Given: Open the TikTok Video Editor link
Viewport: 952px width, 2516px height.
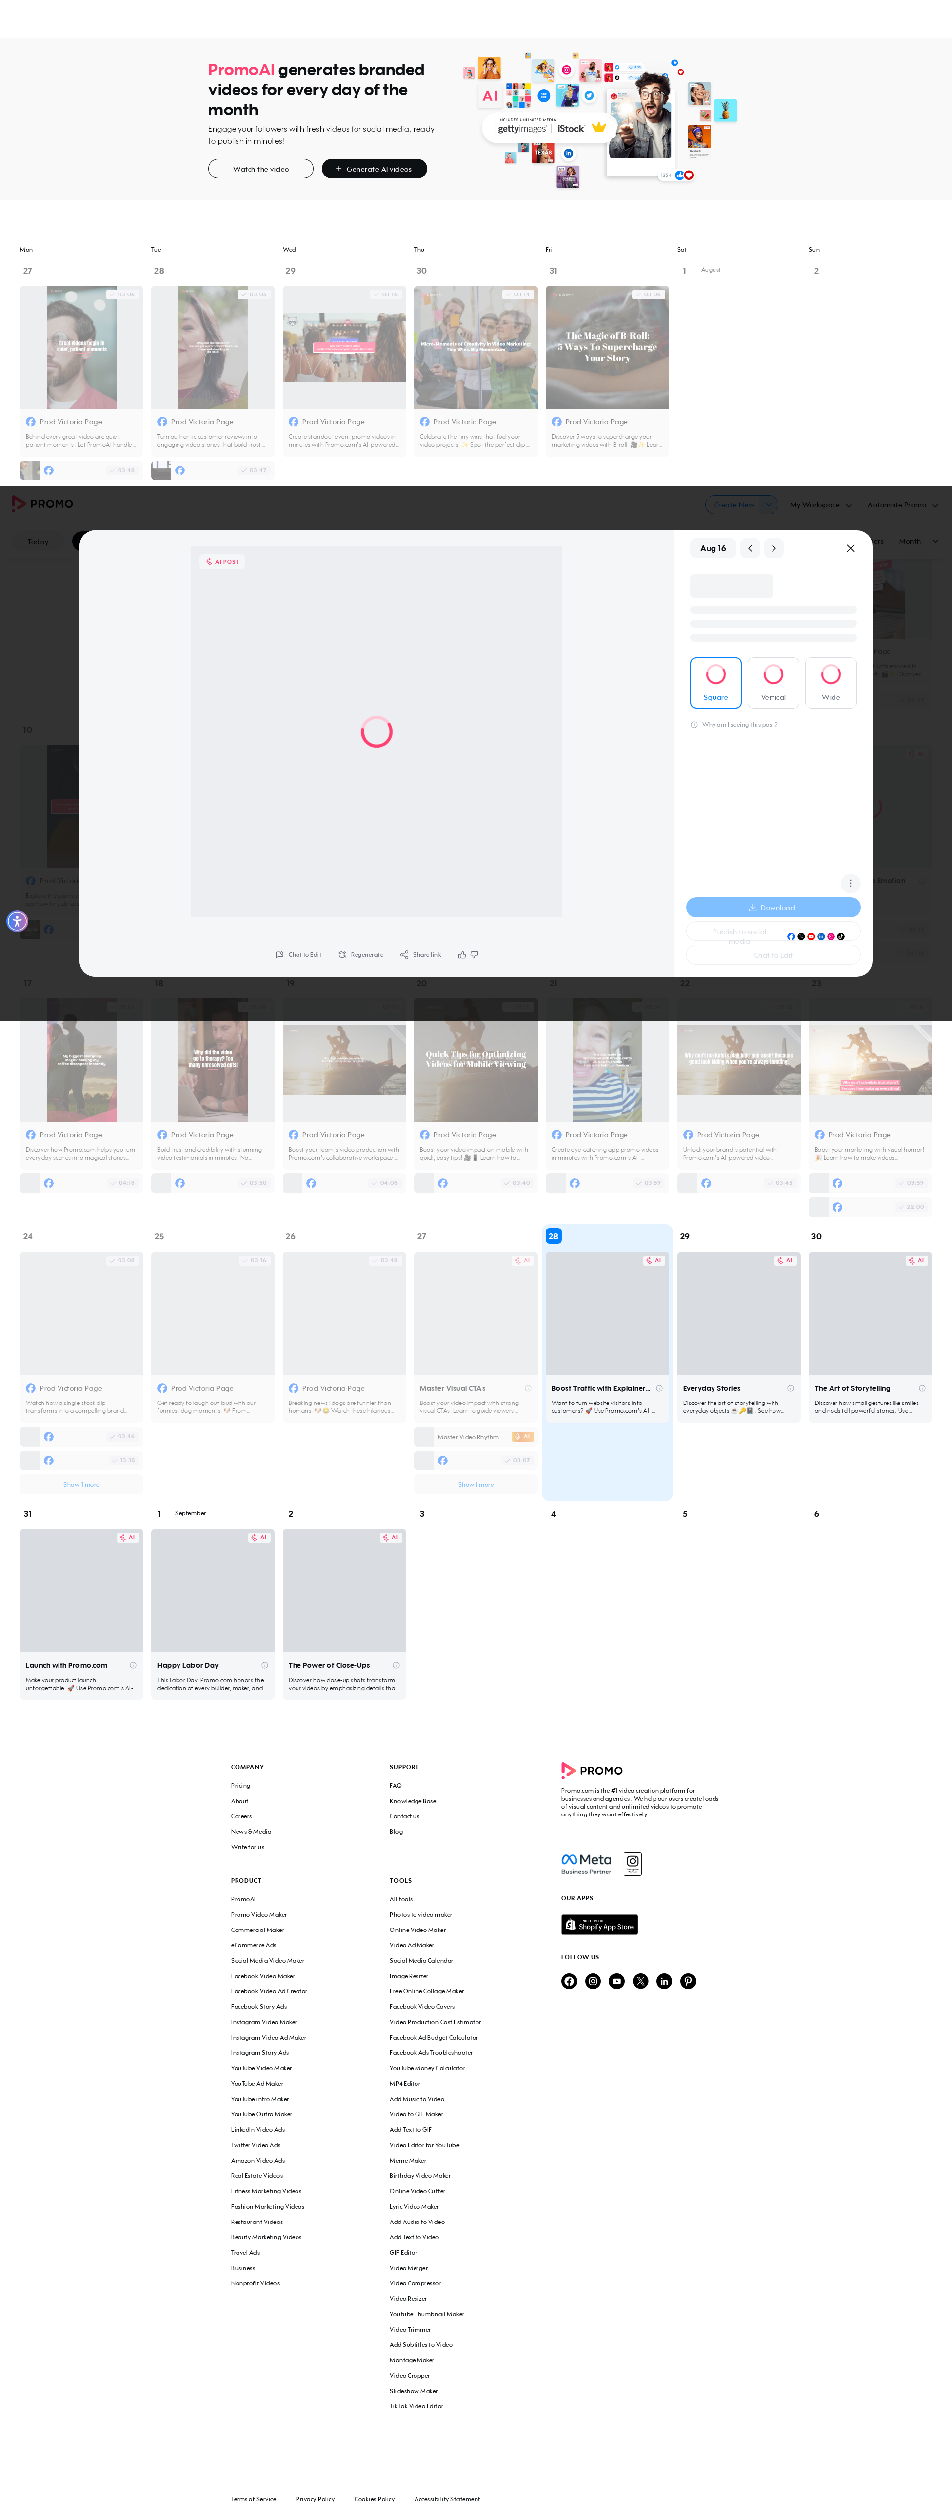Looking at the screenshot, I should click(x=416, y=2405).
